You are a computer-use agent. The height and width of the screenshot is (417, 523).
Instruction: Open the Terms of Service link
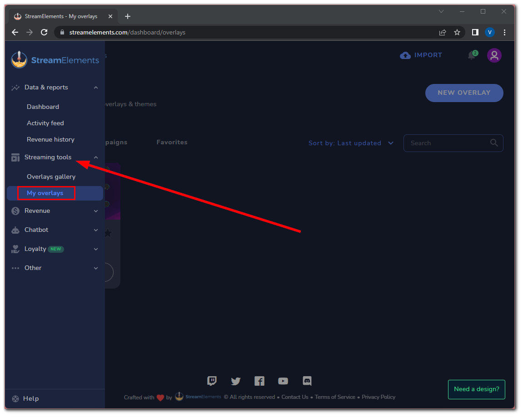[335, 397]
